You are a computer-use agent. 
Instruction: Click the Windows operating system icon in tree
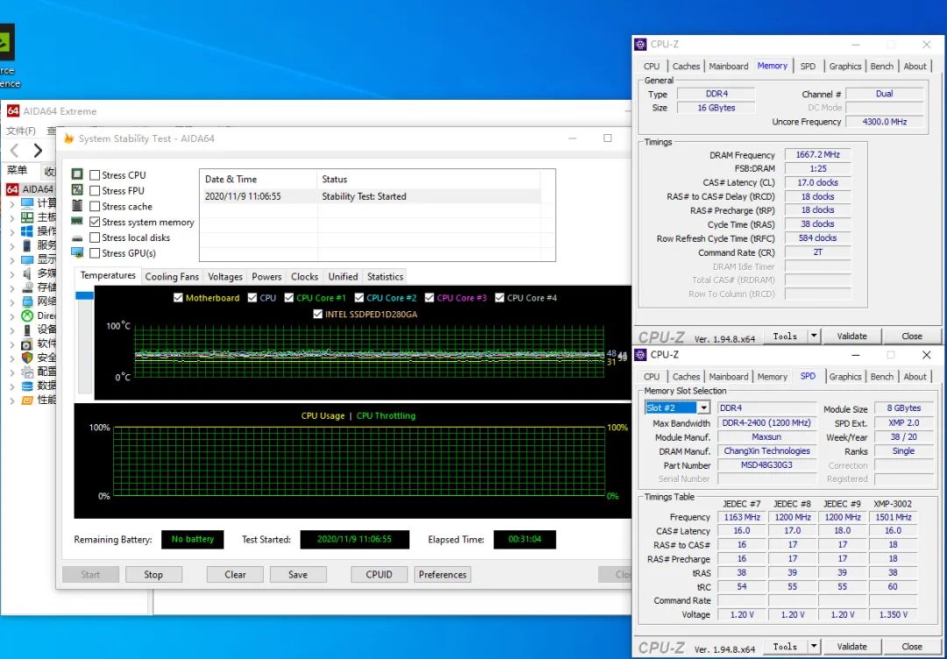pyautogui.click(x=27, y=231)
